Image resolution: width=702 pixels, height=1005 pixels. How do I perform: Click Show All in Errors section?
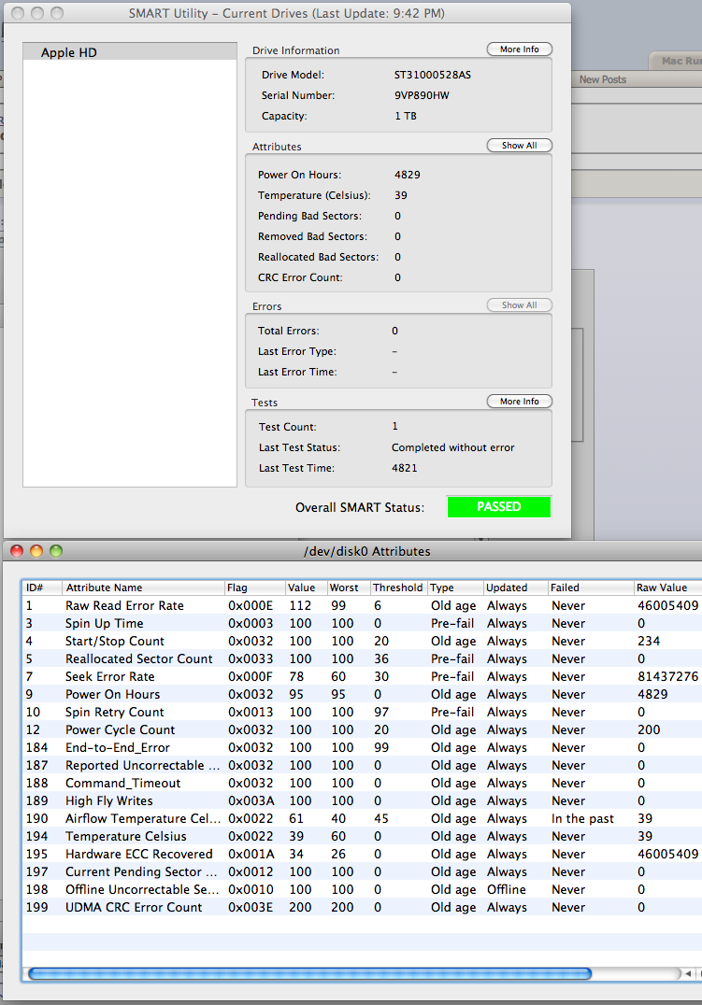[x=519, y=305]
